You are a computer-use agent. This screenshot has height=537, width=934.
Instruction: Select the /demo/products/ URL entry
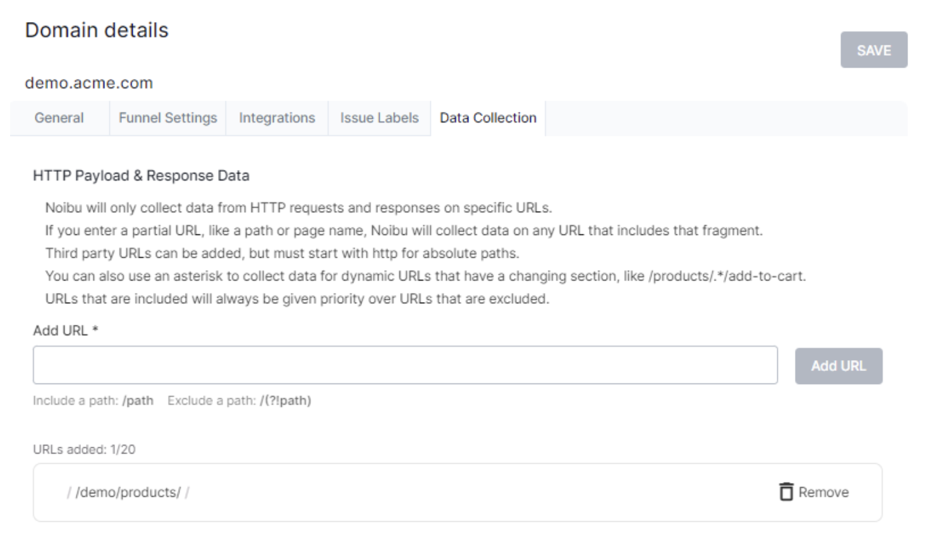pos(128,492)
